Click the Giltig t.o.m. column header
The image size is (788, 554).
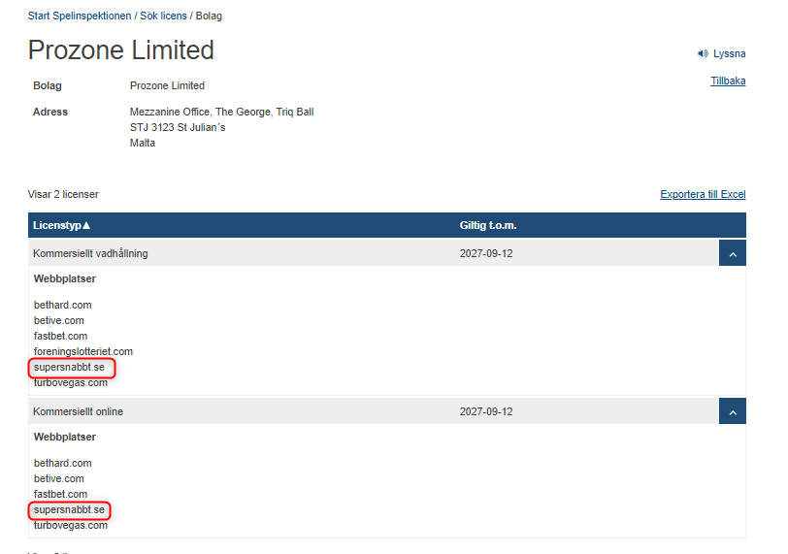pyautogui.click(x=488, y=225)
